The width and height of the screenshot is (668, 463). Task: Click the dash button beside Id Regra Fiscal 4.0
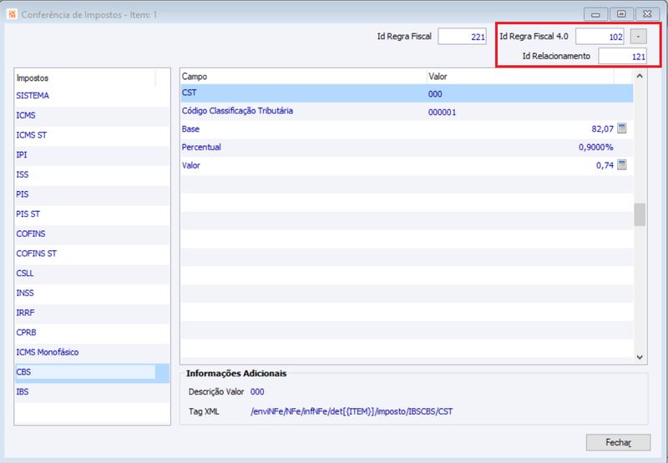click(638, 37)
